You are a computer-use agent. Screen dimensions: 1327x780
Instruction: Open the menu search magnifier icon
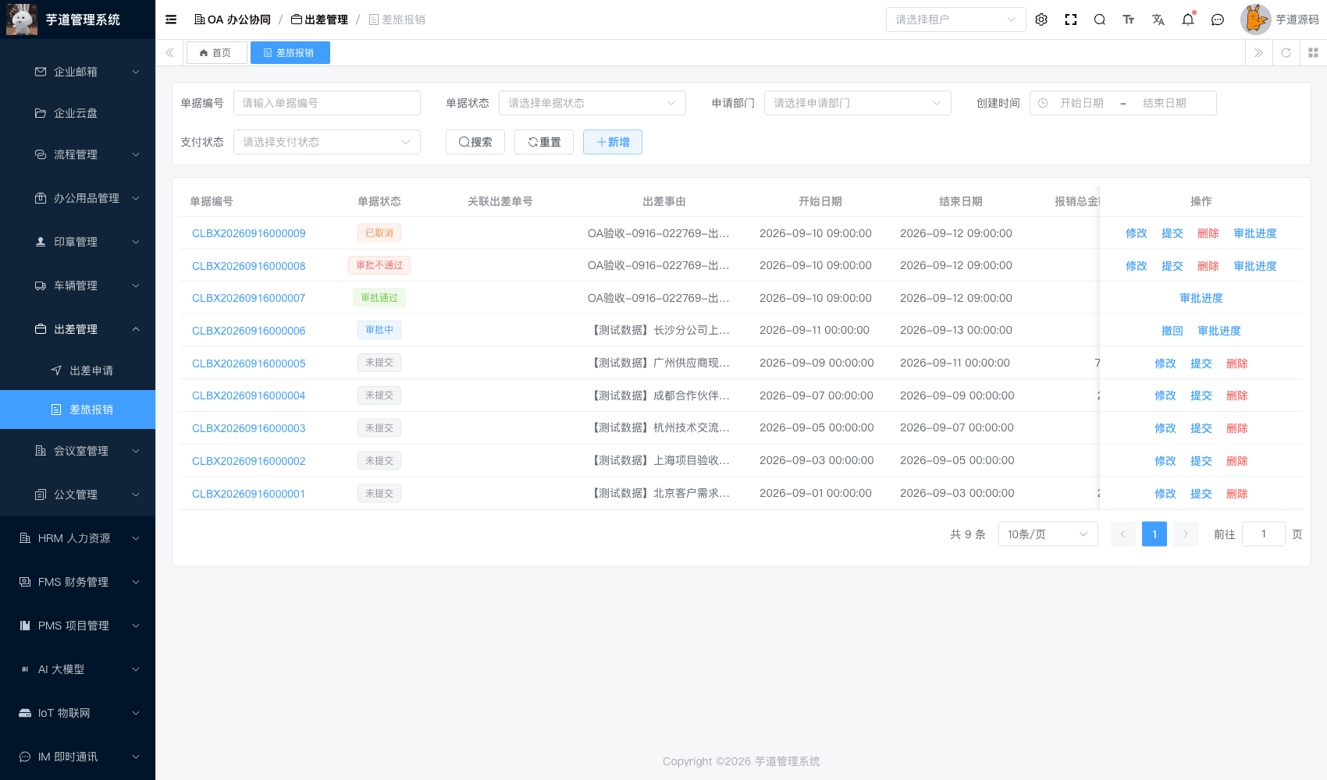coord(1100,19)
